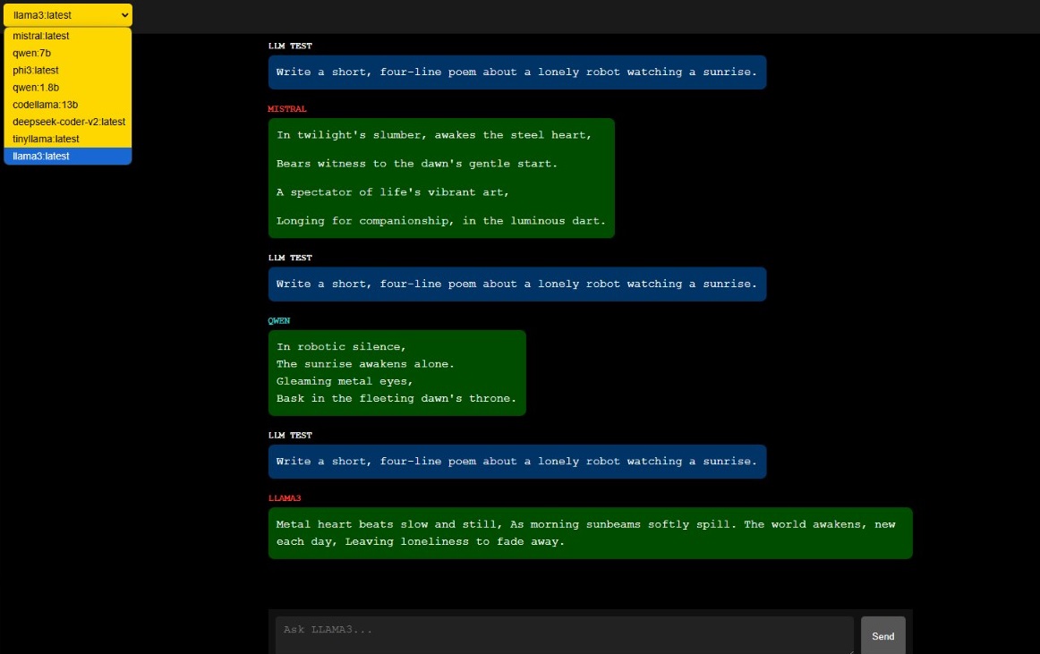The height and width of the screenshot is (654, 1040).
Task: Click the first LLM TEST label
Action: click(x=290, y=46)
